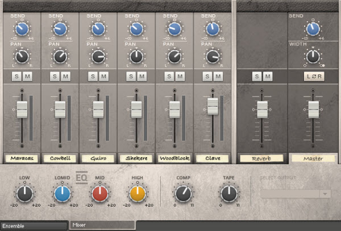Image resolution: width=341 pixels, height=231 pixels.
Task: Click the Guiro PAN knob
Action: (x=98, y=57)
